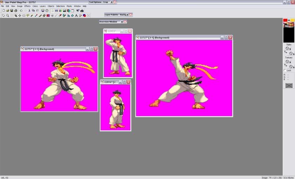Toggle the Layer Palette visibility button
Screen dimensions: 295x179
click(68, 11)
